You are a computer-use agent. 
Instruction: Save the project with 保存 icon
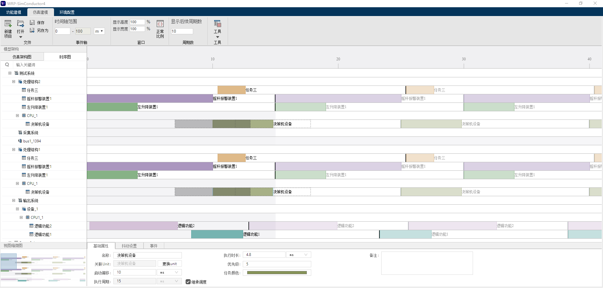coord(32,23)
